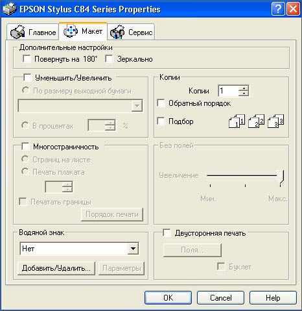Open the Сервис tab
The height and width of the screenshot is (311, 302).
[131, 32]
